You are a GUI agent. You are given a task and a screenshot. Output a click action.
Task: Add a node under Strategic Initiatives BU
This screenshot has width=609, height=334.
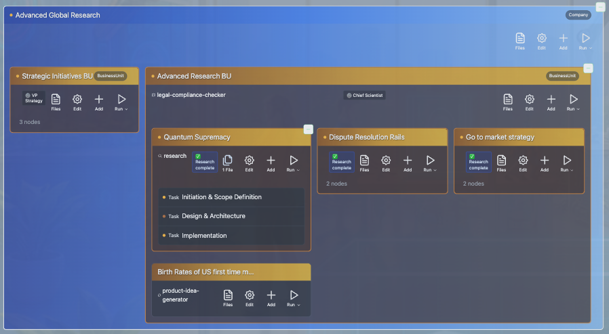tap(99, 102)
